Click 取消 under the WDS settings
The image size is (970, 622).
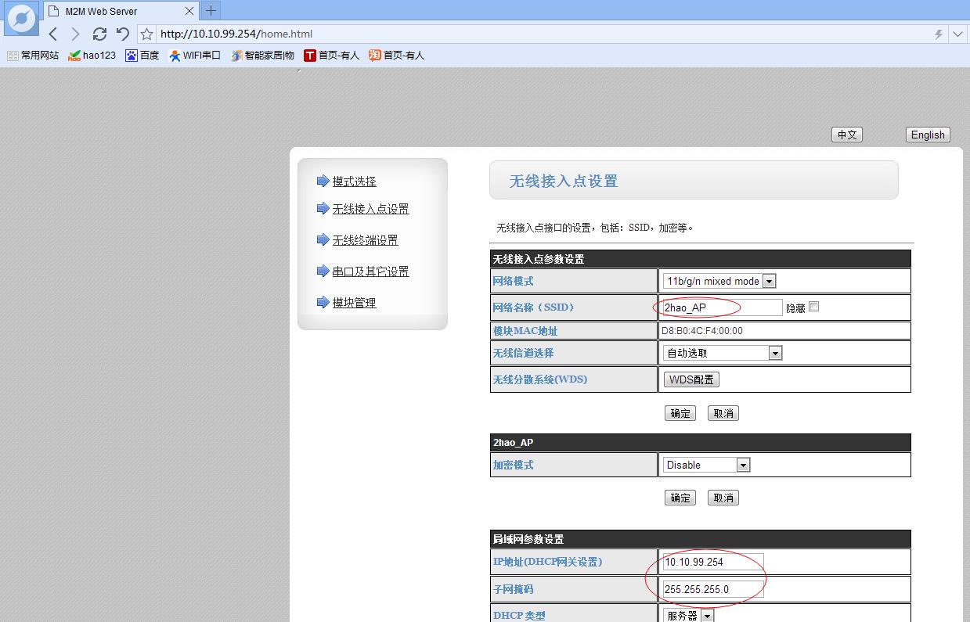click(723, 413)
